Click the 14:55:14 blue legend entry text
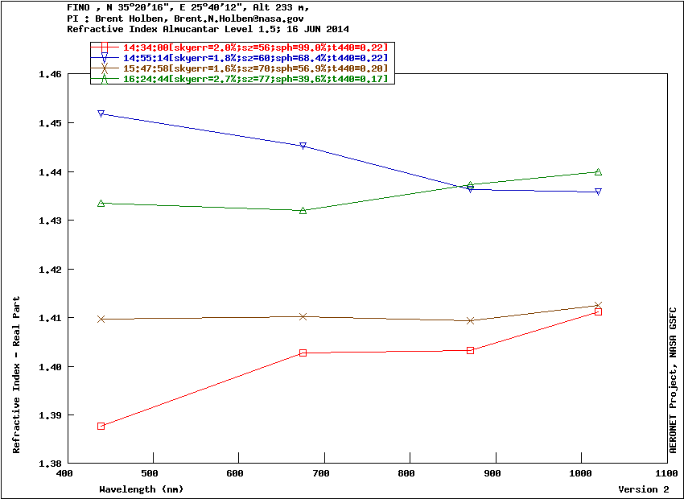 coord(255,58)
